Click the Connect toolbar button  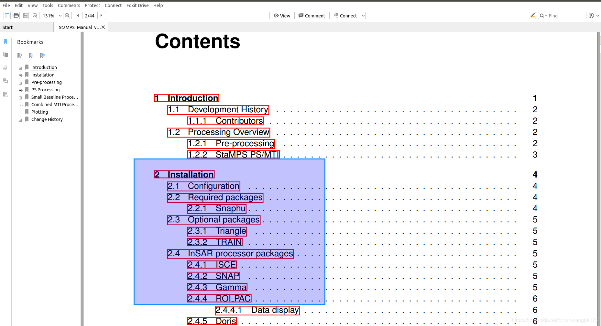[345, 15]
